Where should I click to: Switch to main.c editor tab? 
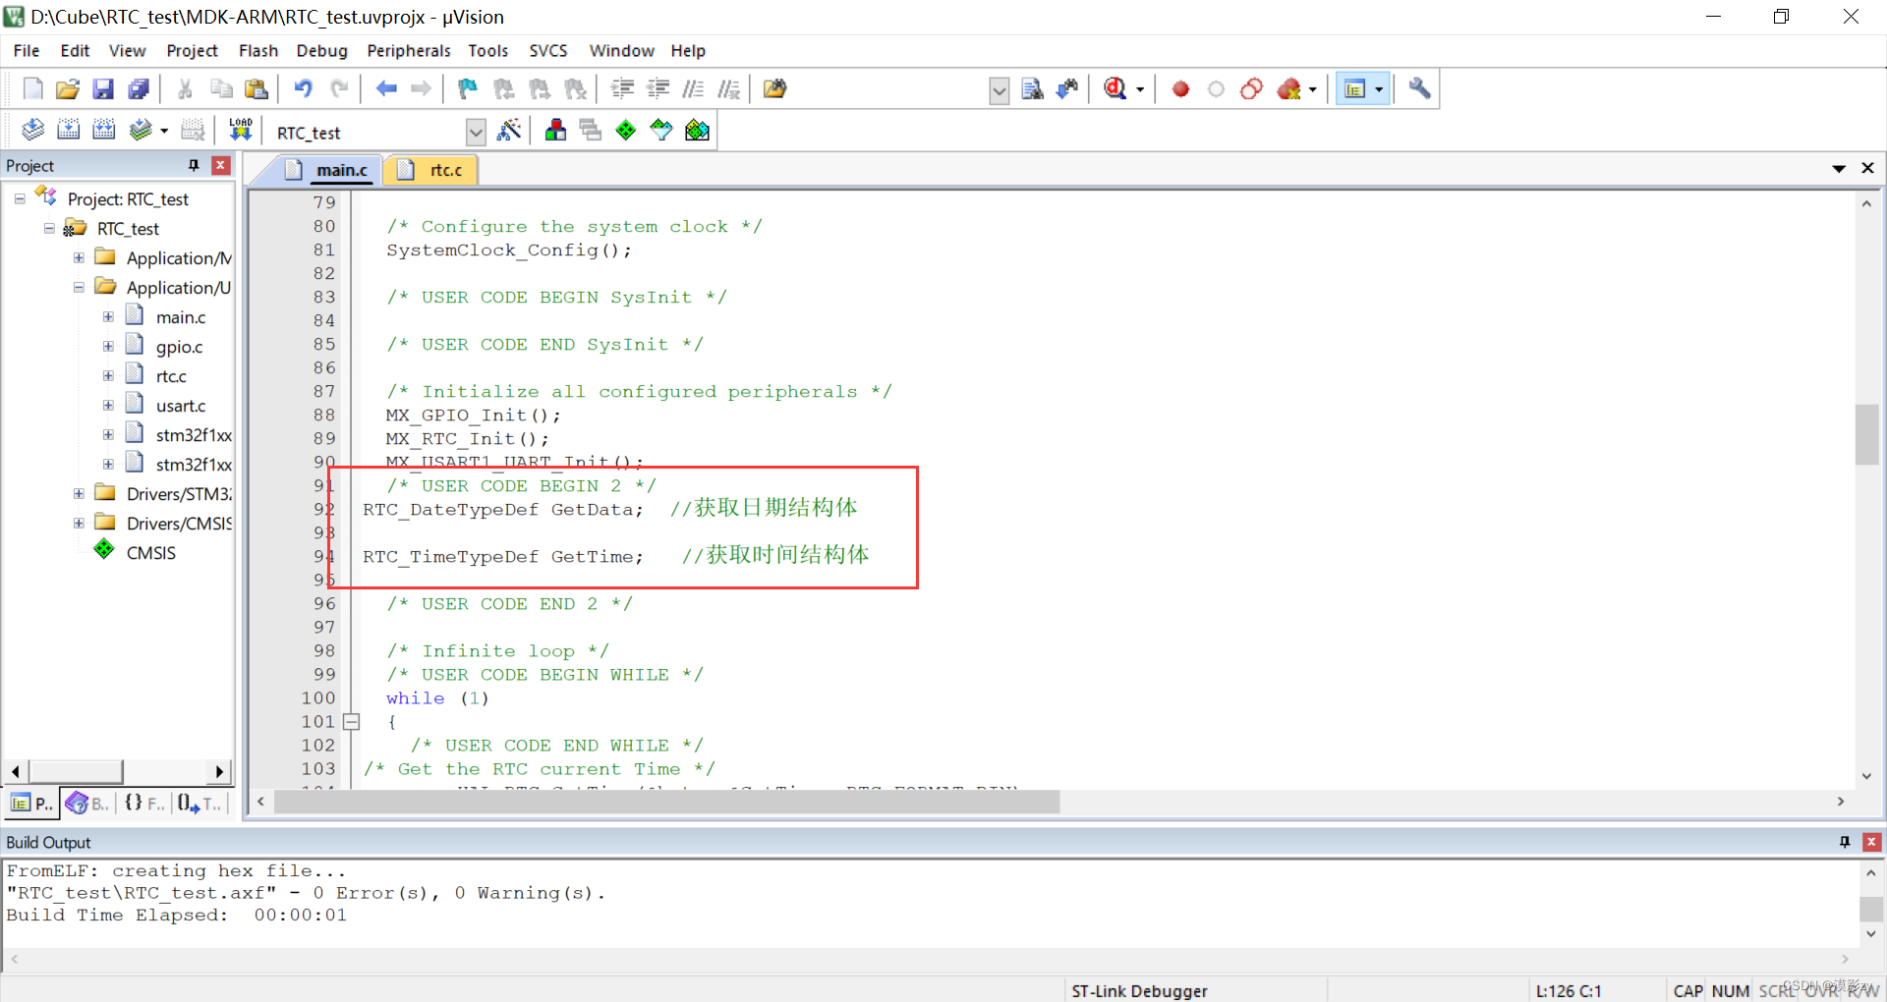coord(329,170)
